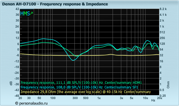
Task: Click the HMS logo with arrow
Action: coord(27,14)
